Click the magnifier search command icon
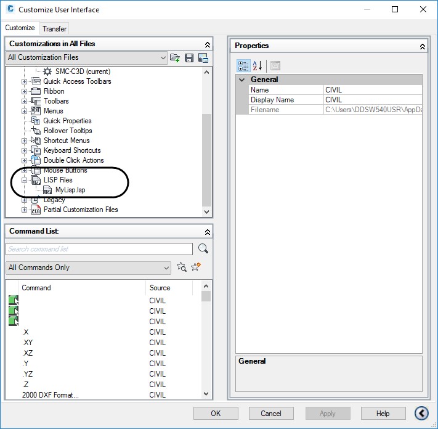This screenshot has height=429, width=438. (x=203, y=248)
